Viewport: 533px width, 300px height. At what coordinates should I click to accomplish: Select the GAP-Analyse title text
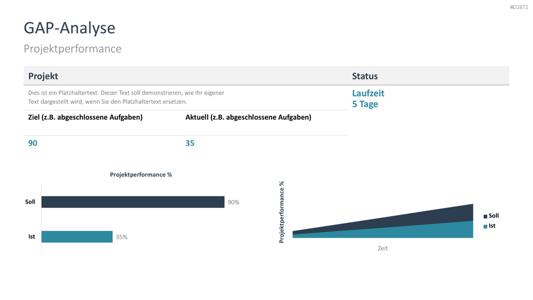[69, 28]
